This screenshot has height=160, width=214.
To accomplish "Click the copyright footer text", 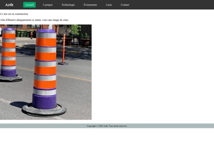I will (x=107, y=126).
